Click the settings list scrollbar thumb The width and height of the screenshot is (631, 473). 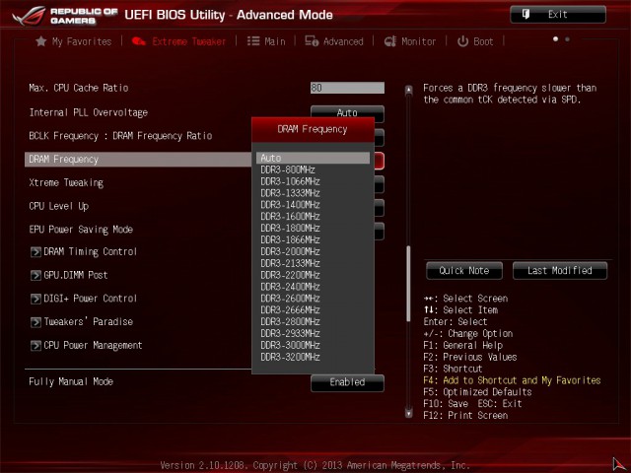point(409,284)
